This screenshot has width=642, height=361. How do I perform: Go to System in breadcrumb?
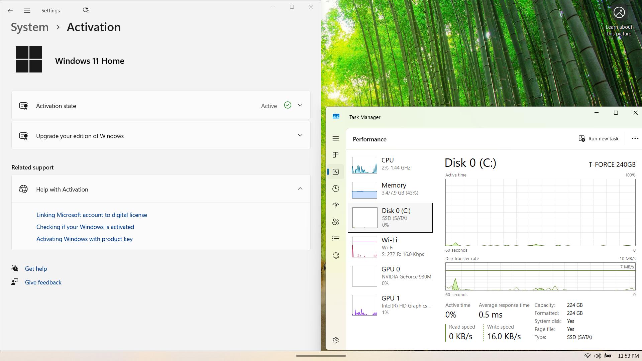[30, 27]
